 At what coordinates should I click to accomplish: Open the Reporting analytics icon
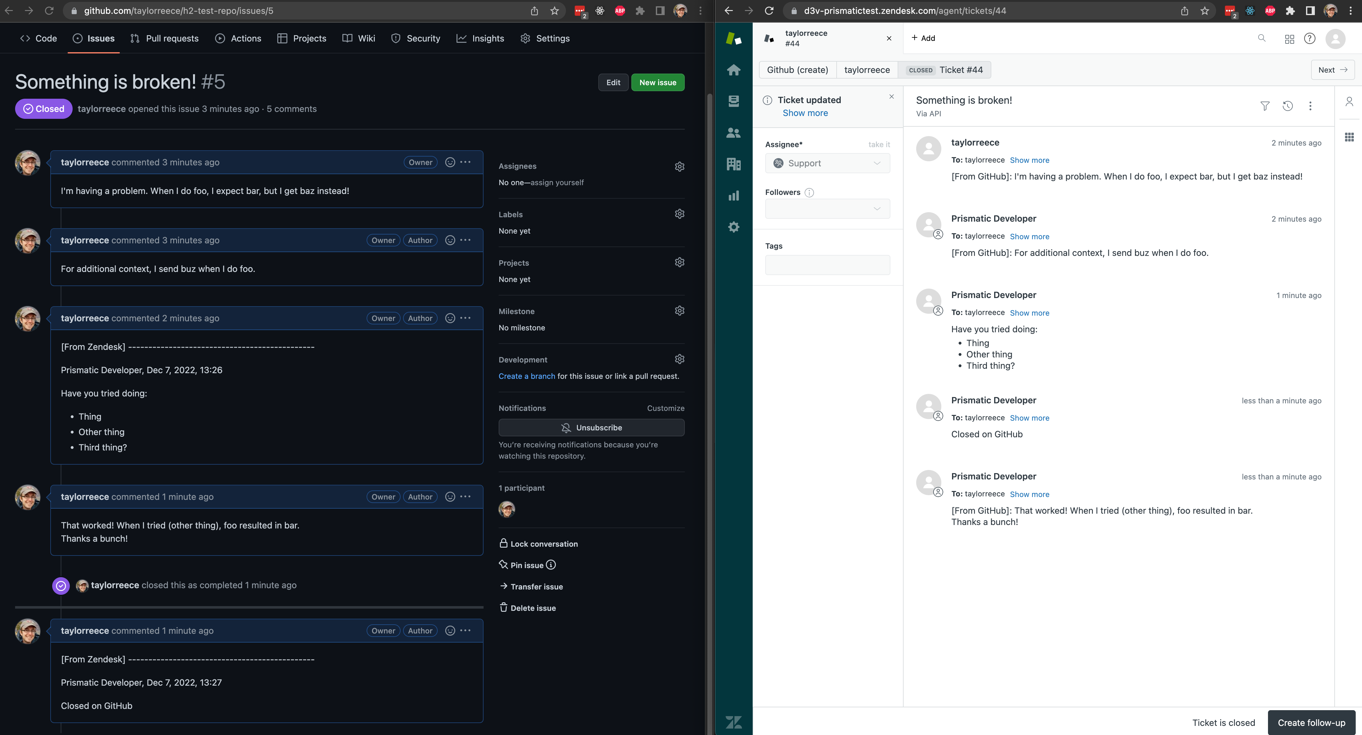pos(733,196)
